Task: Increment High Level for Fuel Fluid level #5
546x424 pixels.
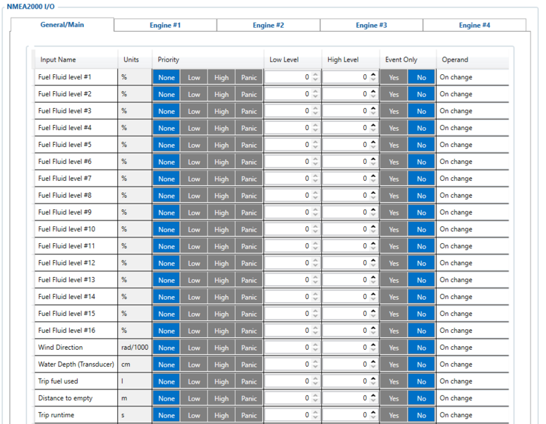Action: coord(373,142)
